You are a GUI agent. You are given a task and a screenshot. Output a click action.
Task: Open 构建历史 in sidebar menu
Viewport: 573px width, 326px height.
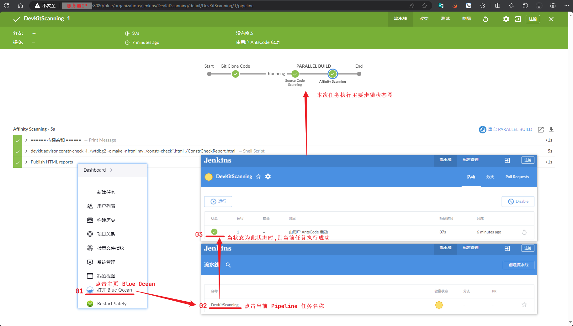pyautogui.click(x=101, y=220)
